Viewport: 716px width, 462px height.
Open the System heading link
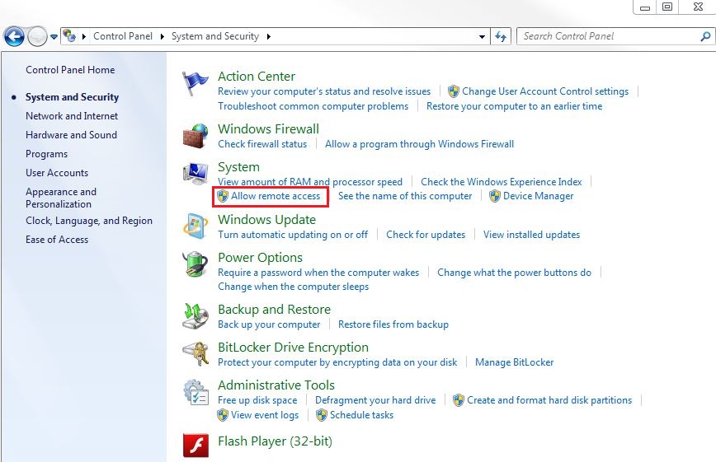[239, 167]
